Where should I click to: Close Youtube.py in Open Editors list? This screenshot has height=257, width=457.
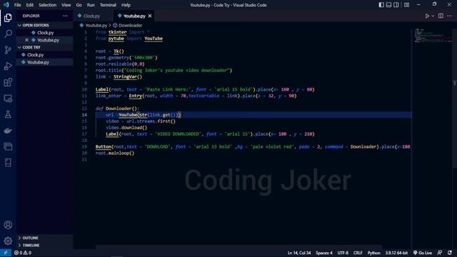[27, 40]
